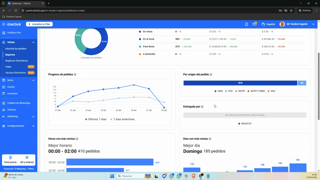Click the Cocina sidebar icon
The image size is (320, 180).
pos(4,87)
